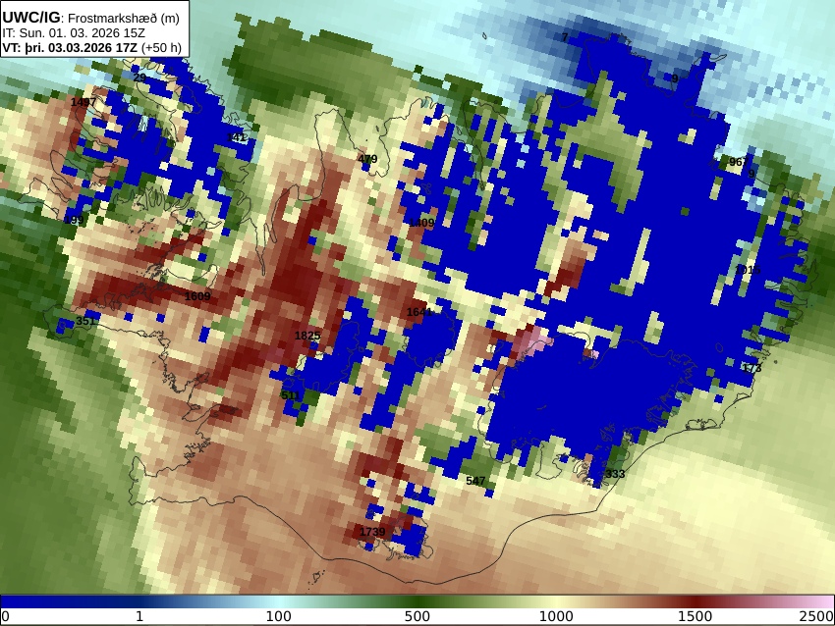Click the map value 1015
The height and width of the screenshot is (626, 835).
[x=748, y=270]
